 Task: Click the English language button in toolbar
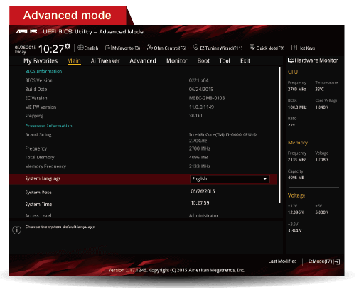coord(88,48)
